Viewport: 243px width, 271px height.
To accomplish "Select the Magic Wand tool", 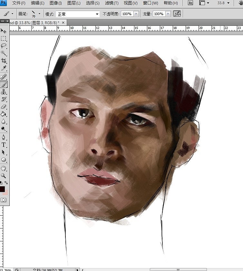I will (x=4, y=53).
